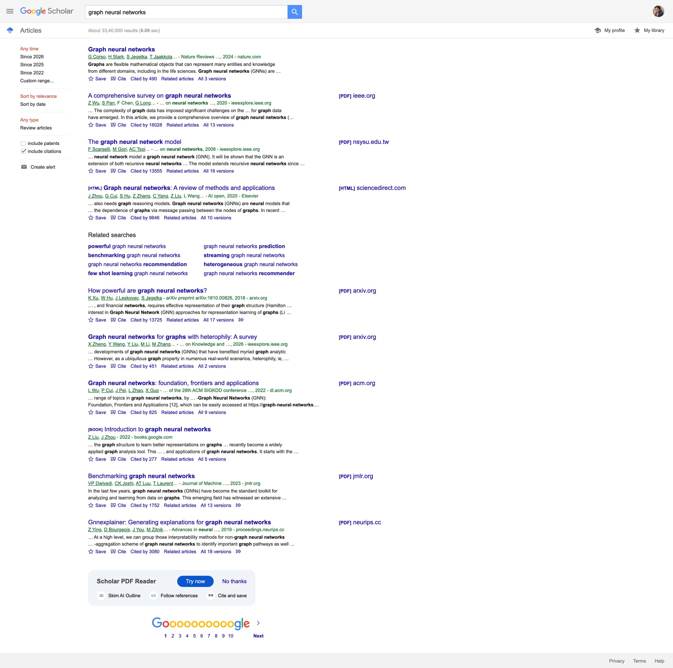Select Review articles filter
Image resolution: width=673 pixels, height=668 pixels.
(36, 128)
